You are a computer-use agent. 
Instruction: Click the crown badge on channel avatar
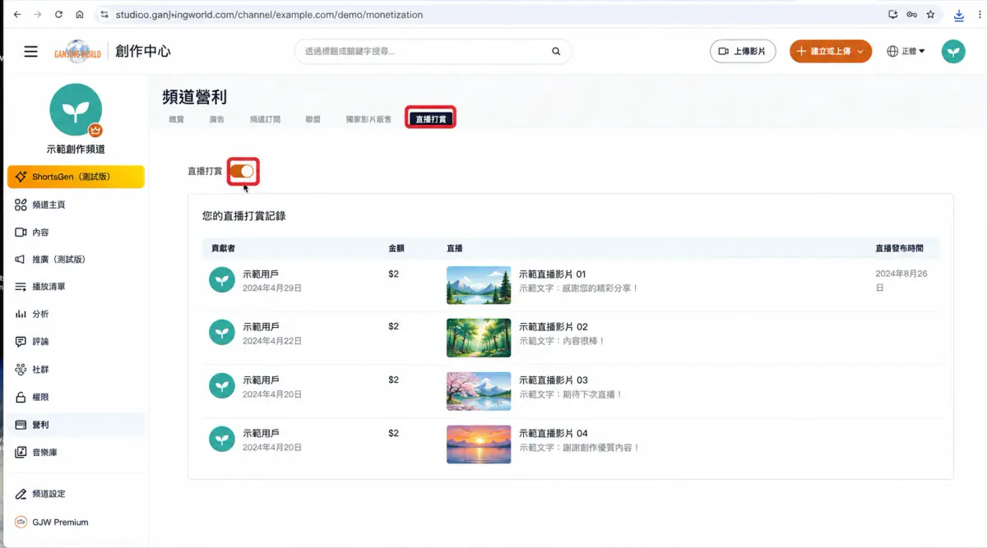click(95, 130)
